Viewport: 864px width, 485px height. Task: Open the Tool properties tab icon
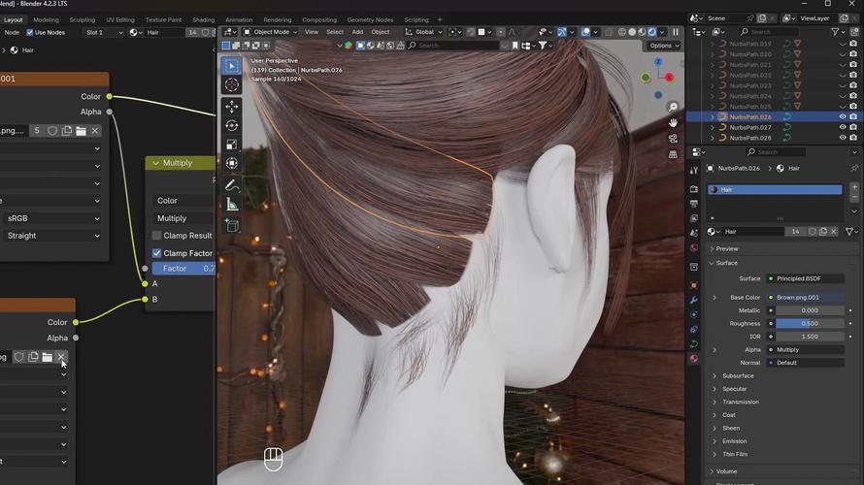click(694, 170)
